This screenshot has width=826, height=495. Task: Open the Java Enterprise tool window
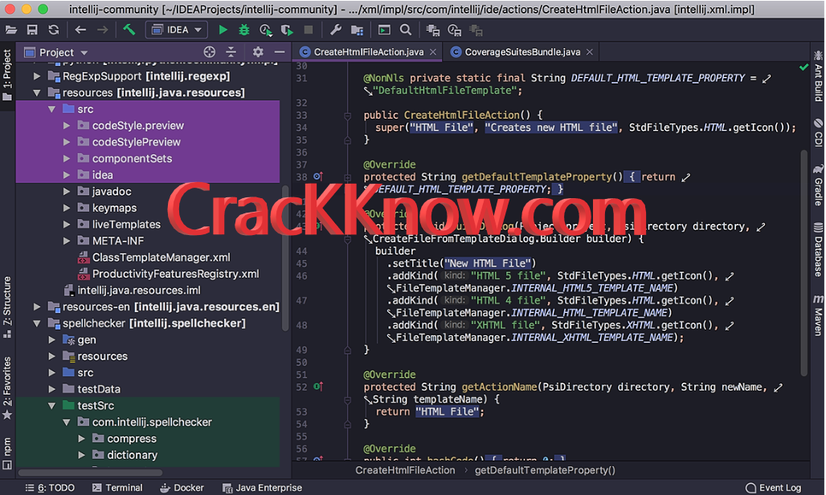pos(262,488)
